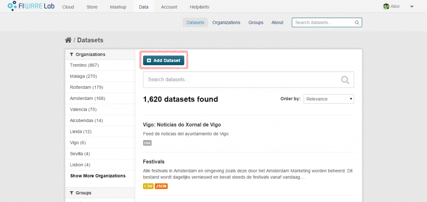The width and height of the screenshot is (427, 202).
Task: Click Show More Organizations
Action: tap(98, 176)
